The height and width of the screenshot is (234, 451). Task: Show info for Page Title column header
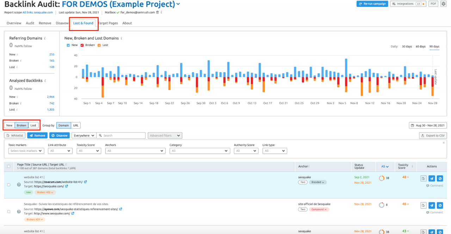coord(66,164)
